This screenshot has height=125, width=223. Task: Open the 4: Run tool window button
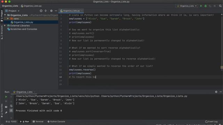pyautogui.click(x=24, y=122)
